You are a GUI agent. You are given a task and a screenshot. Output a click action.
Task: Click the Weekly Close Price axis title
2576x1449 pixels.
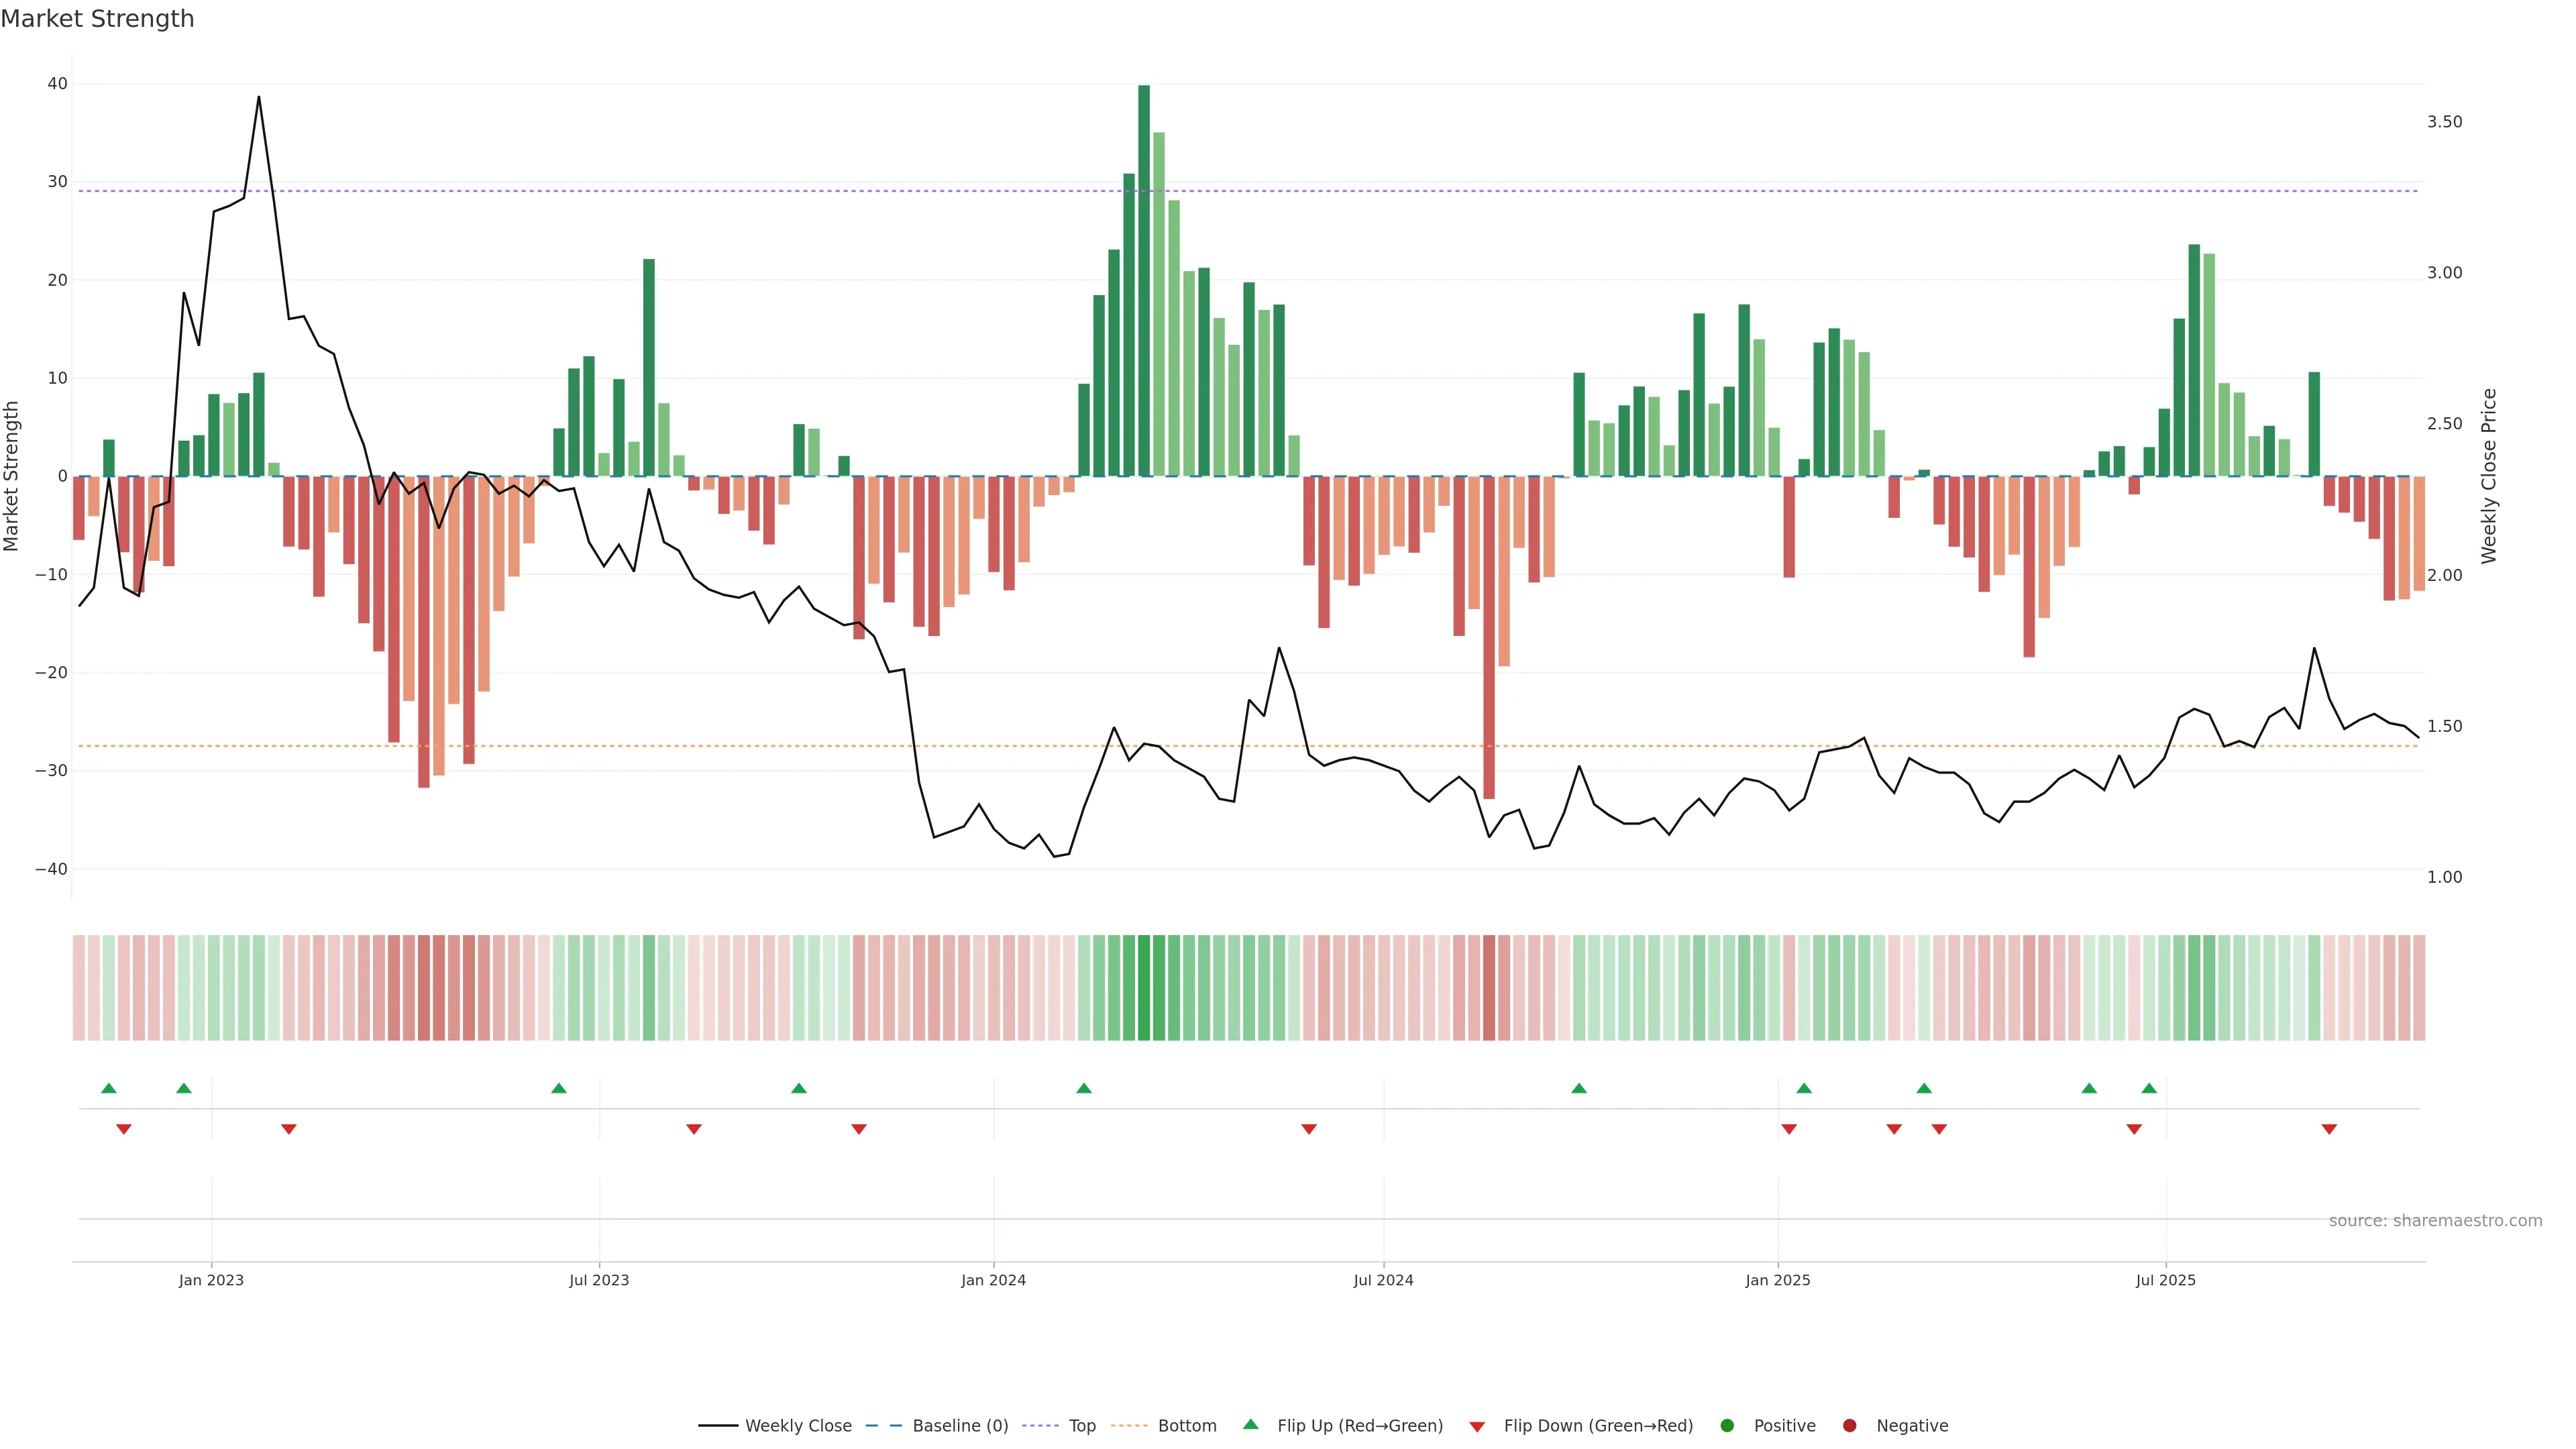pyautogui.click(x=2489, y=476)
